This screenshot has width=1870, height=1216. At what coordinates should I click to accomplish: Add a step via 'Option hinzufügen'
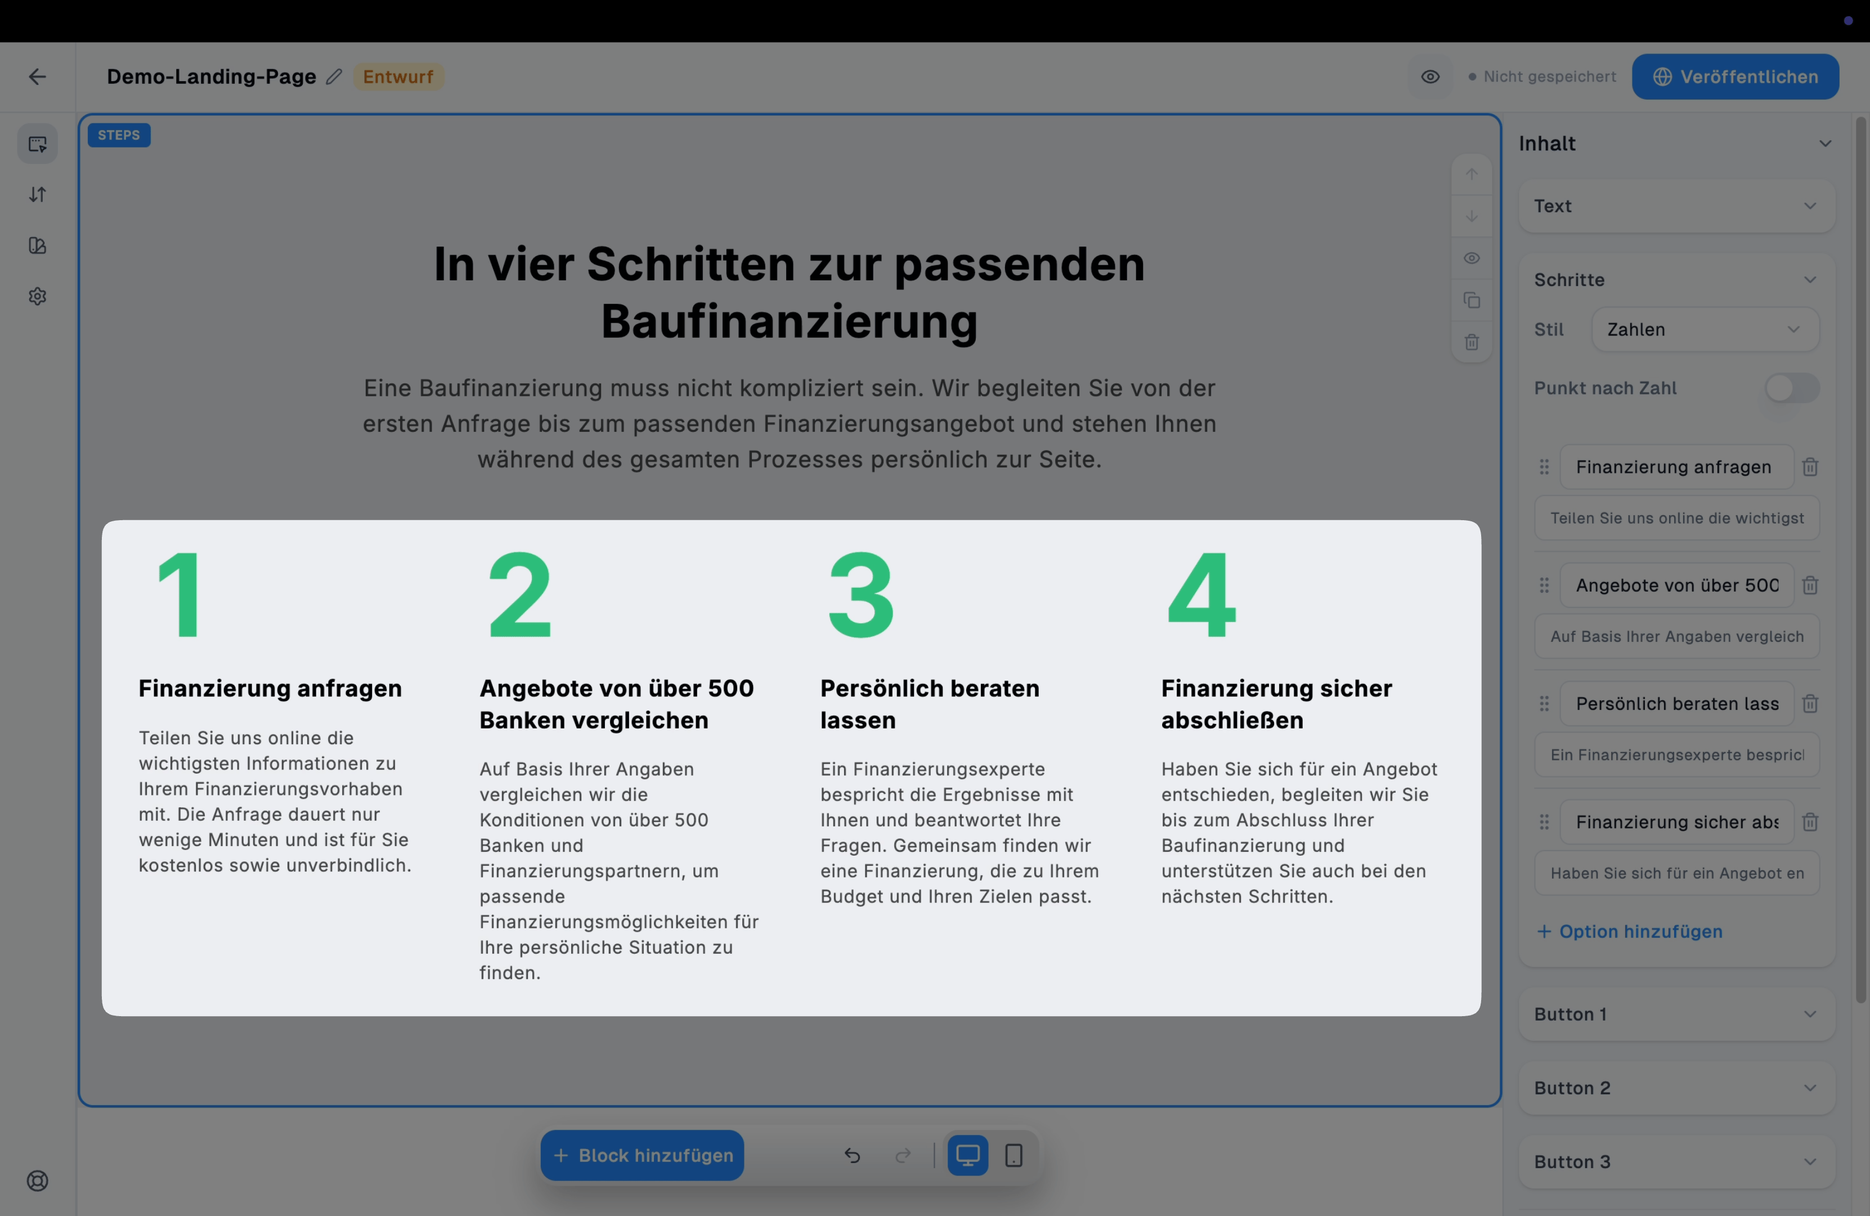coord(1630,932)
